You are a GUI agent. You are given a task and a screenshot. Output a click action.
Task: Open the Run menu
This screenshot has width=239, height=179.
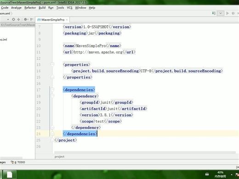[x=51, y=8]
